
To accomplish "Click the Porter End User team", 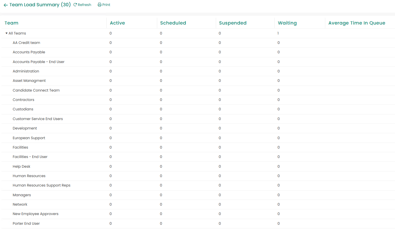I will point(26,224).
